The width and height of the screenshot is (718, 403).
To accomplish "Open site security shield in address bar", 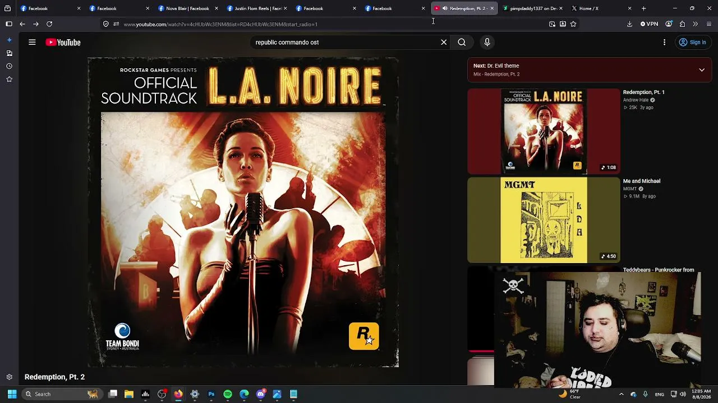I will (105, 24).
